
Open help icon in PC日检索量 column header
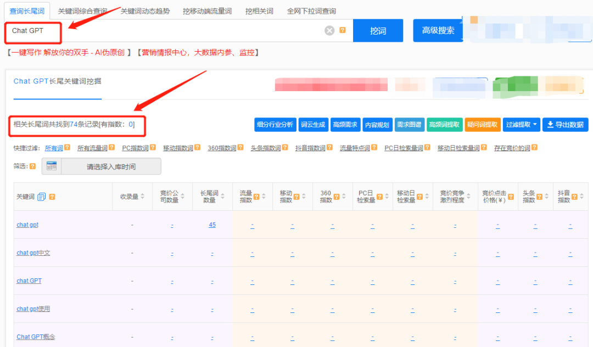[380, 197]
